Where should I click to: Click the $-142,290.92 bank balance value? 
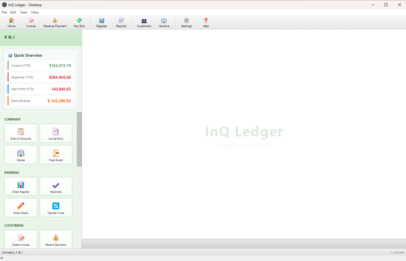59,101
